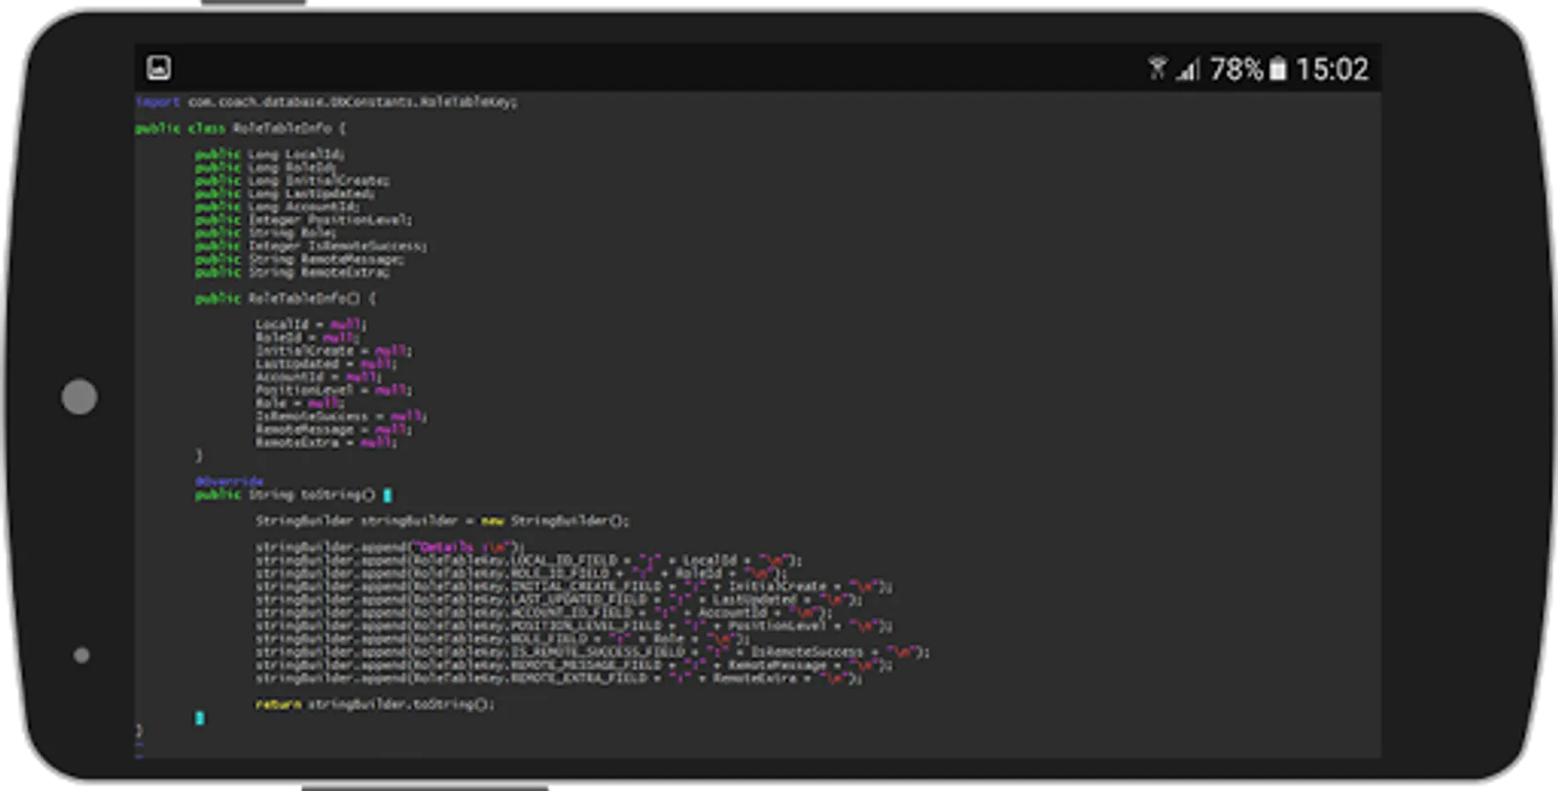Click the 'public String toString()' method line
The width and height of the screenshot is (1558, 791).
[x=286, y=495]
